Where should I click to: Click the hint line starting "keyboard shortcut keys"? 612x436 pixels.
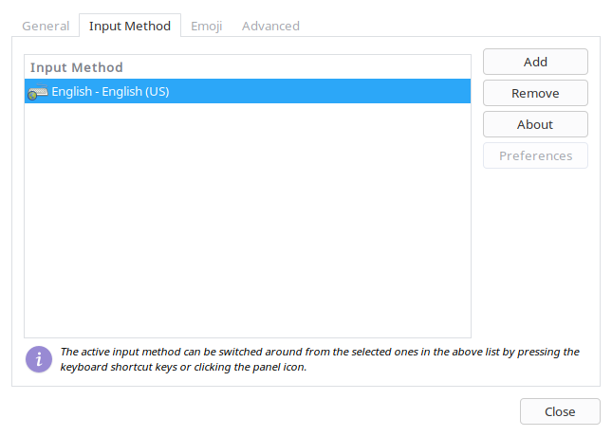[183, 367]
